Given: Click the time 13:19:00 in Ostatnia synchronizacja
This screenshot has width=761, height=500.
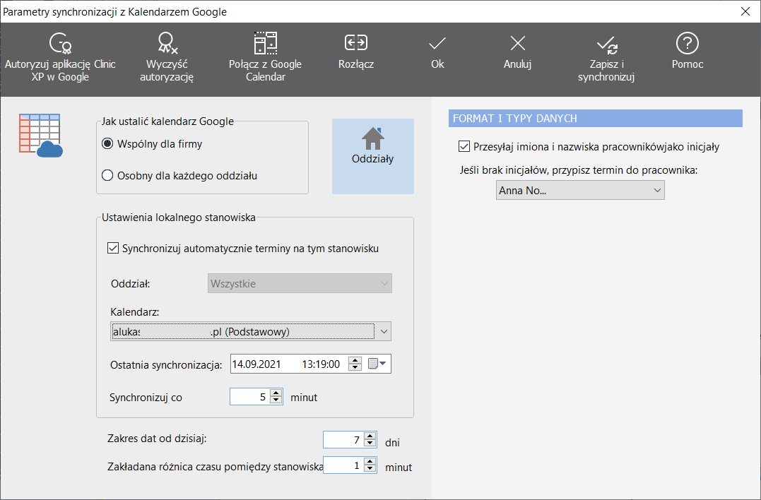Looking at the screenshot, I should point(321,364).
